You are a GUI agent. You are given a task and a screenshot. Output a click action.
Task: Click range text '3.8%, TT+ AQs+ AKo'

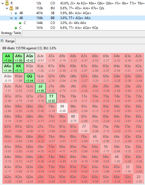coord(75,18)
